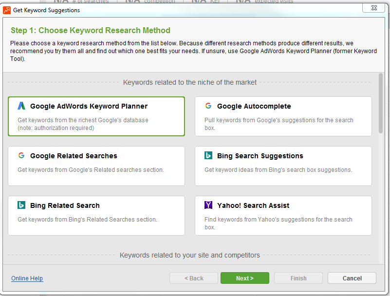
Task: Click 'Keywords related to the niche of the market' heading
Action: pos(190,82)
